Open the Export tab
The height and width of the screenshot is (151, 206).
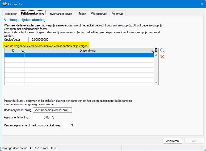82,14
